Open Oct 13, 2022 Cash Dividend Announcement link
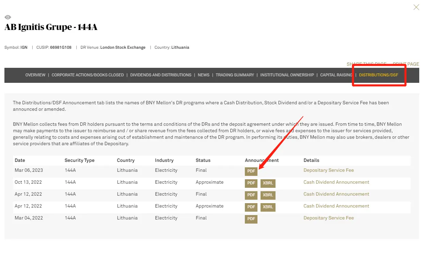This screenshot has height=273, width=424. tap(336, 182)
